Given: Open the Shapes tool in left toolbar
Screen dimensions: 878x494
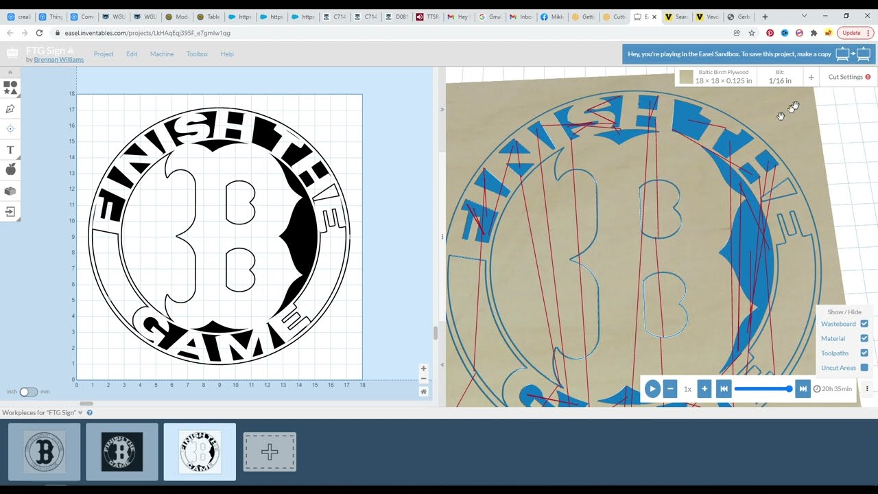Looking at the screenshot, I should pyautogui.click(x=10, y=88).
